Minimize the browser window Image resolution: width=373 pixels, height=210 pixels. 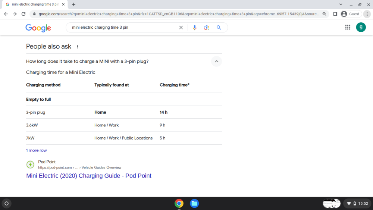click(x=351, y=4)
